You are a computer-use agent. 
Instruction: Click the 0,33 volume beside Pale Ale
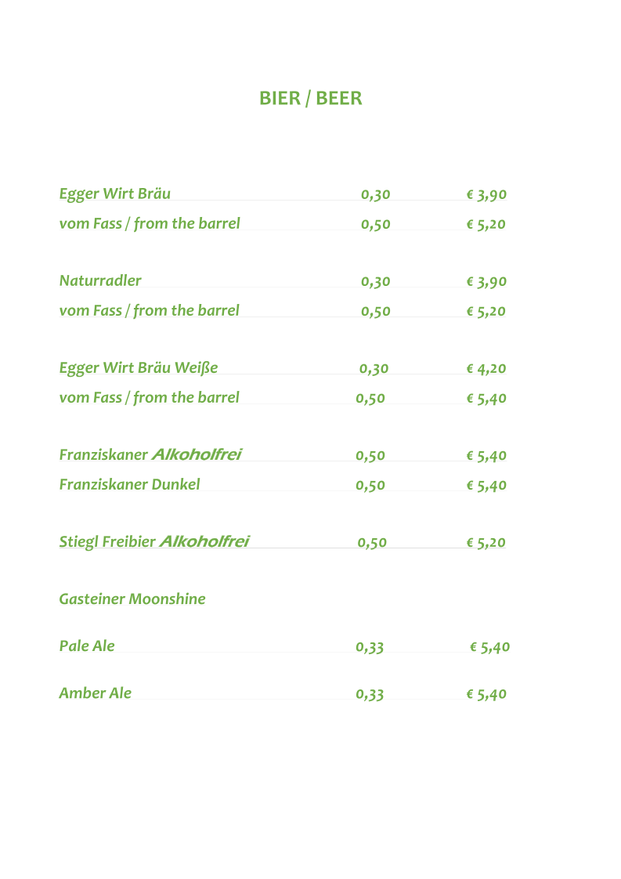point(370,647)
